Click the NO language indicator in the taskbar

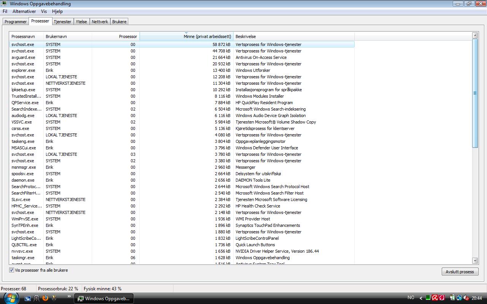click(x=411, y=298)
